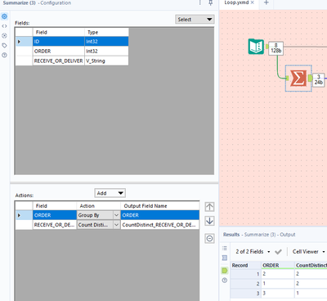This screenshot has width=327, height=301.
Task: Click the Summarize tool input anchor
Action: point(287,79)
